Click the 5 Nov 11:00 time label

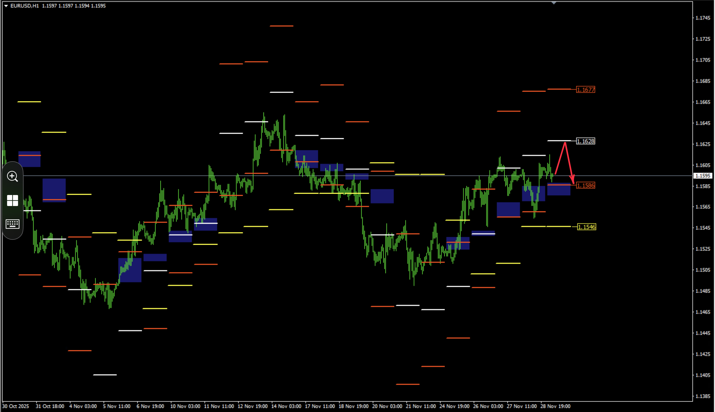116,406
